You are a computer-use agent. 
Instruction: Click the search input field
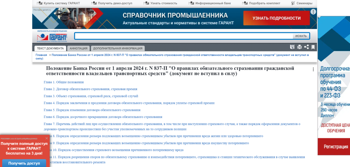[x=183, y=36]
